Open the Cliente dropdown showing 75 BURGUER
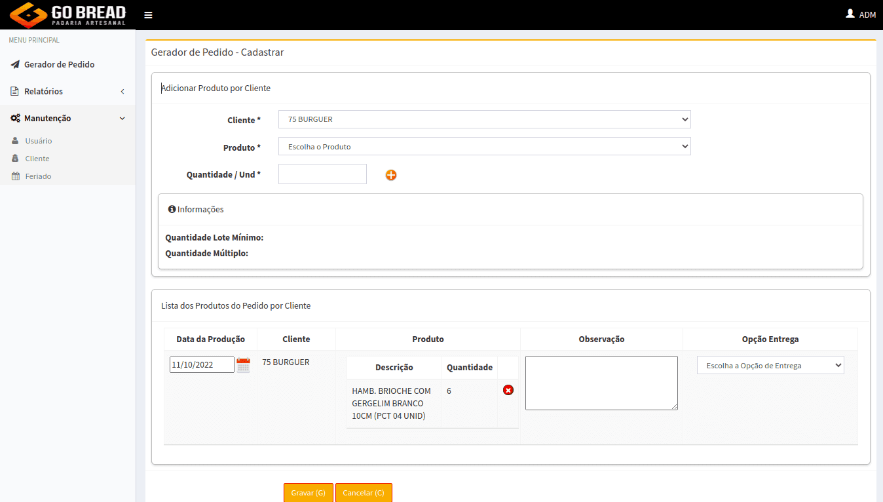Screen dimensions: 883x502 click(x=485, y=119)
